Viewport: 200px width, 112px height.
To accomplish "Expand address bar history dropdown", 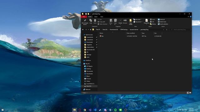I will [x=163, y=30].
